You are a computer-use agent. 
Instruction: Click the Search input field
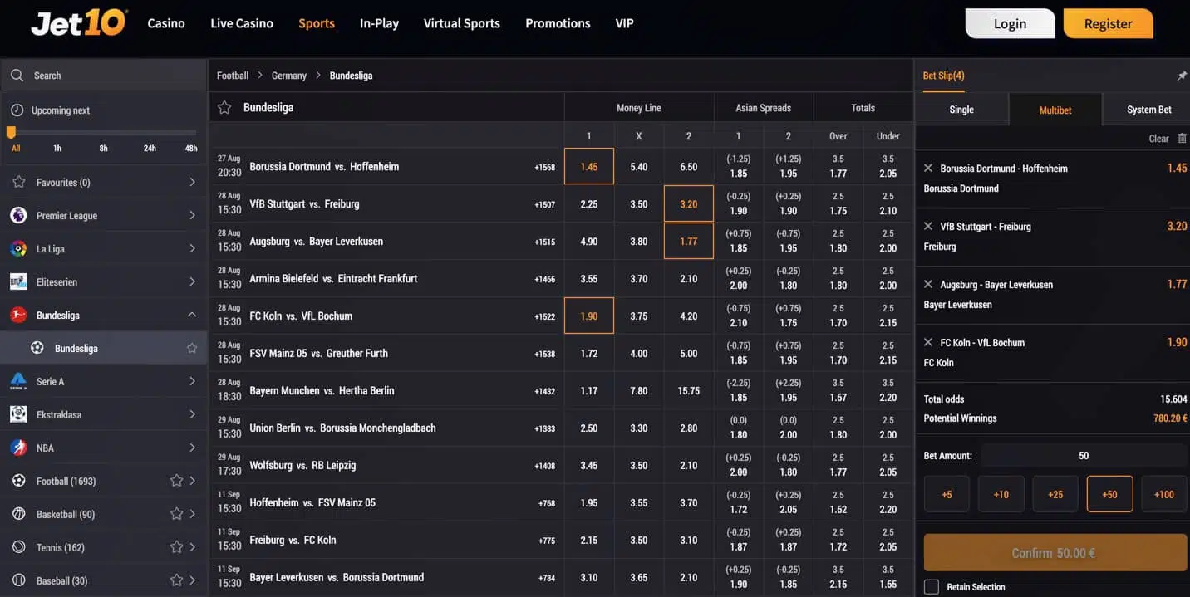[x=104, y=75]
